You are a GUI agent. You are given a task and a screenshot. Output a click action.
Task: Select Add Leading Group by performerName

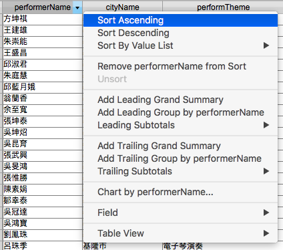coord(180,112)
